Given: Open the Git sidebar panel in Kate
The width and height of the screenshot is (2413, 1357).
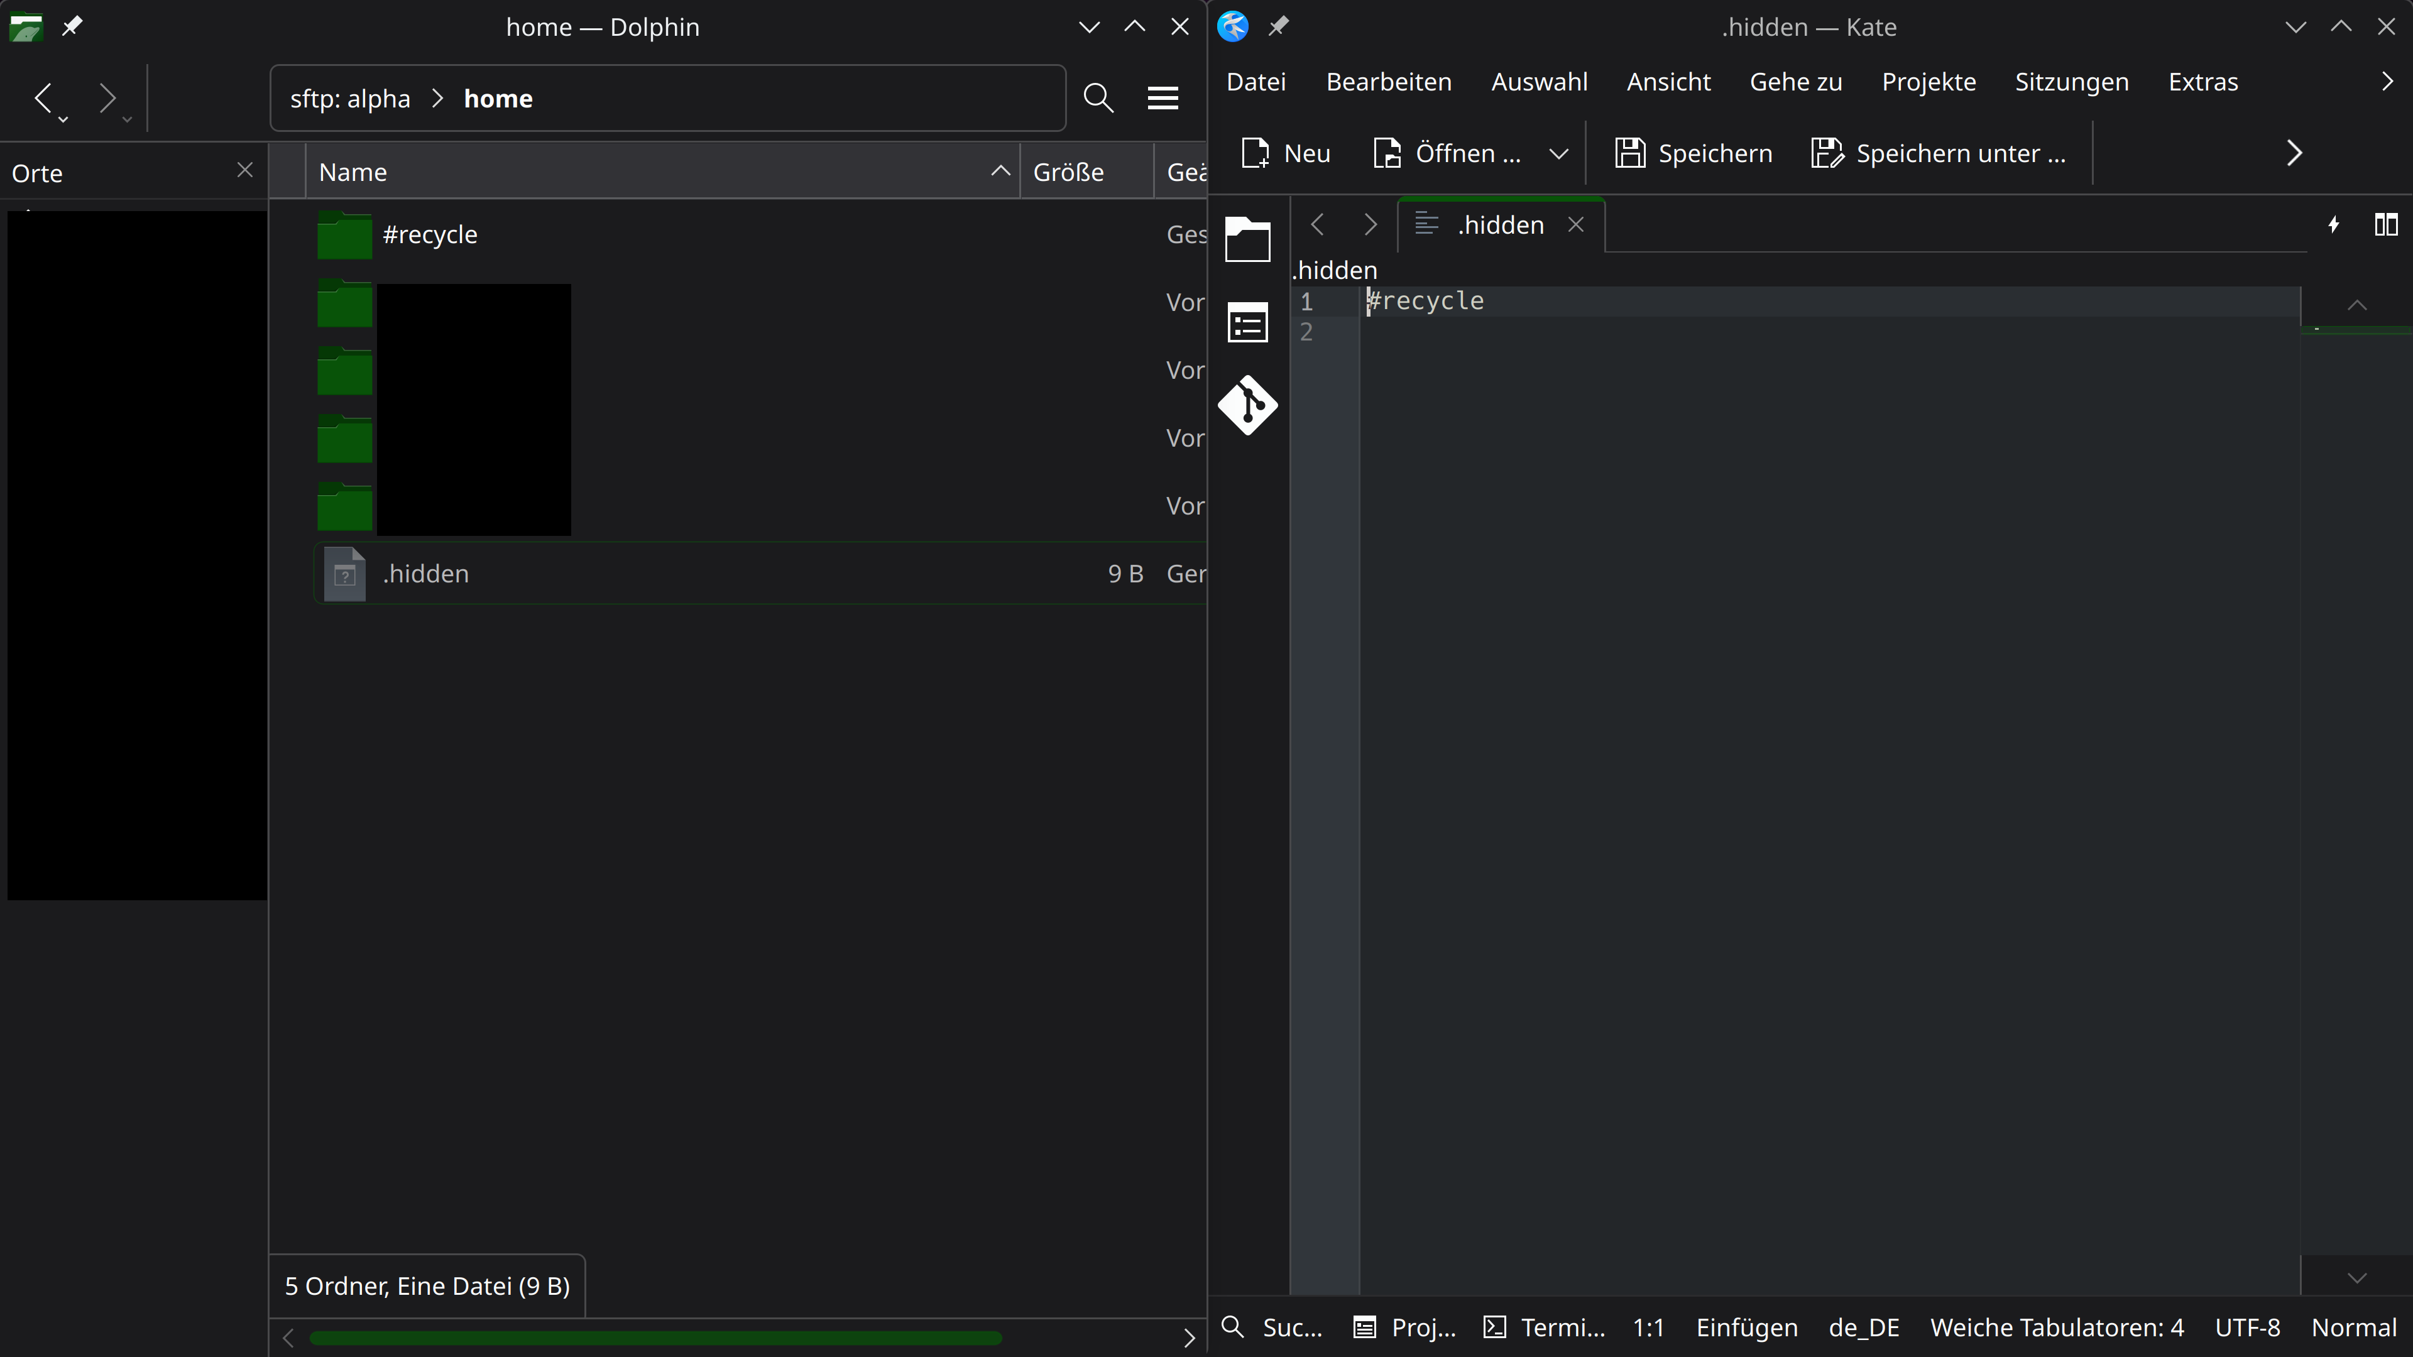Looking at the screenshot, I should click(x=1248, y=405).
